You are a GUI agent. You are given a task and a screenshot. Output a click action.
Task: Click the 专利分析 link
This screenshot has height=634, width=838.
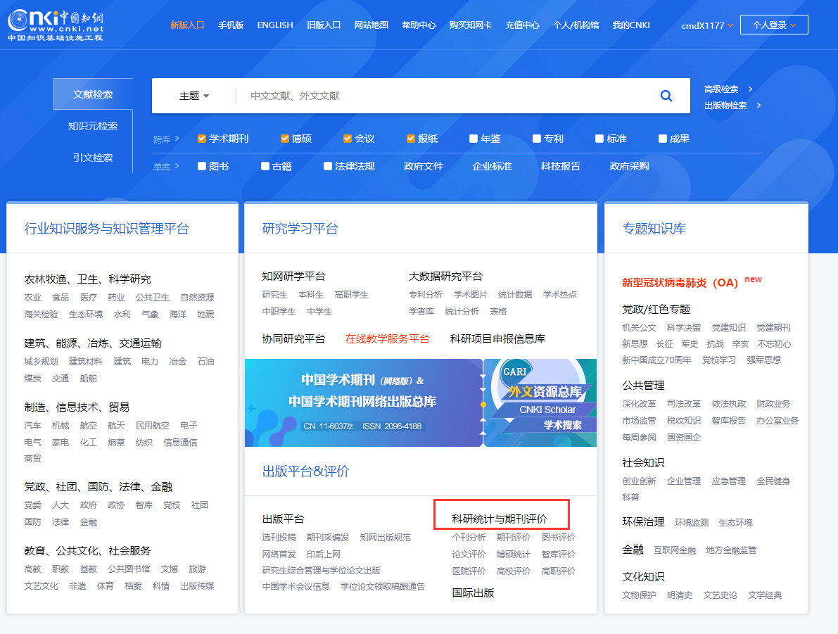[x=426, y=295]
